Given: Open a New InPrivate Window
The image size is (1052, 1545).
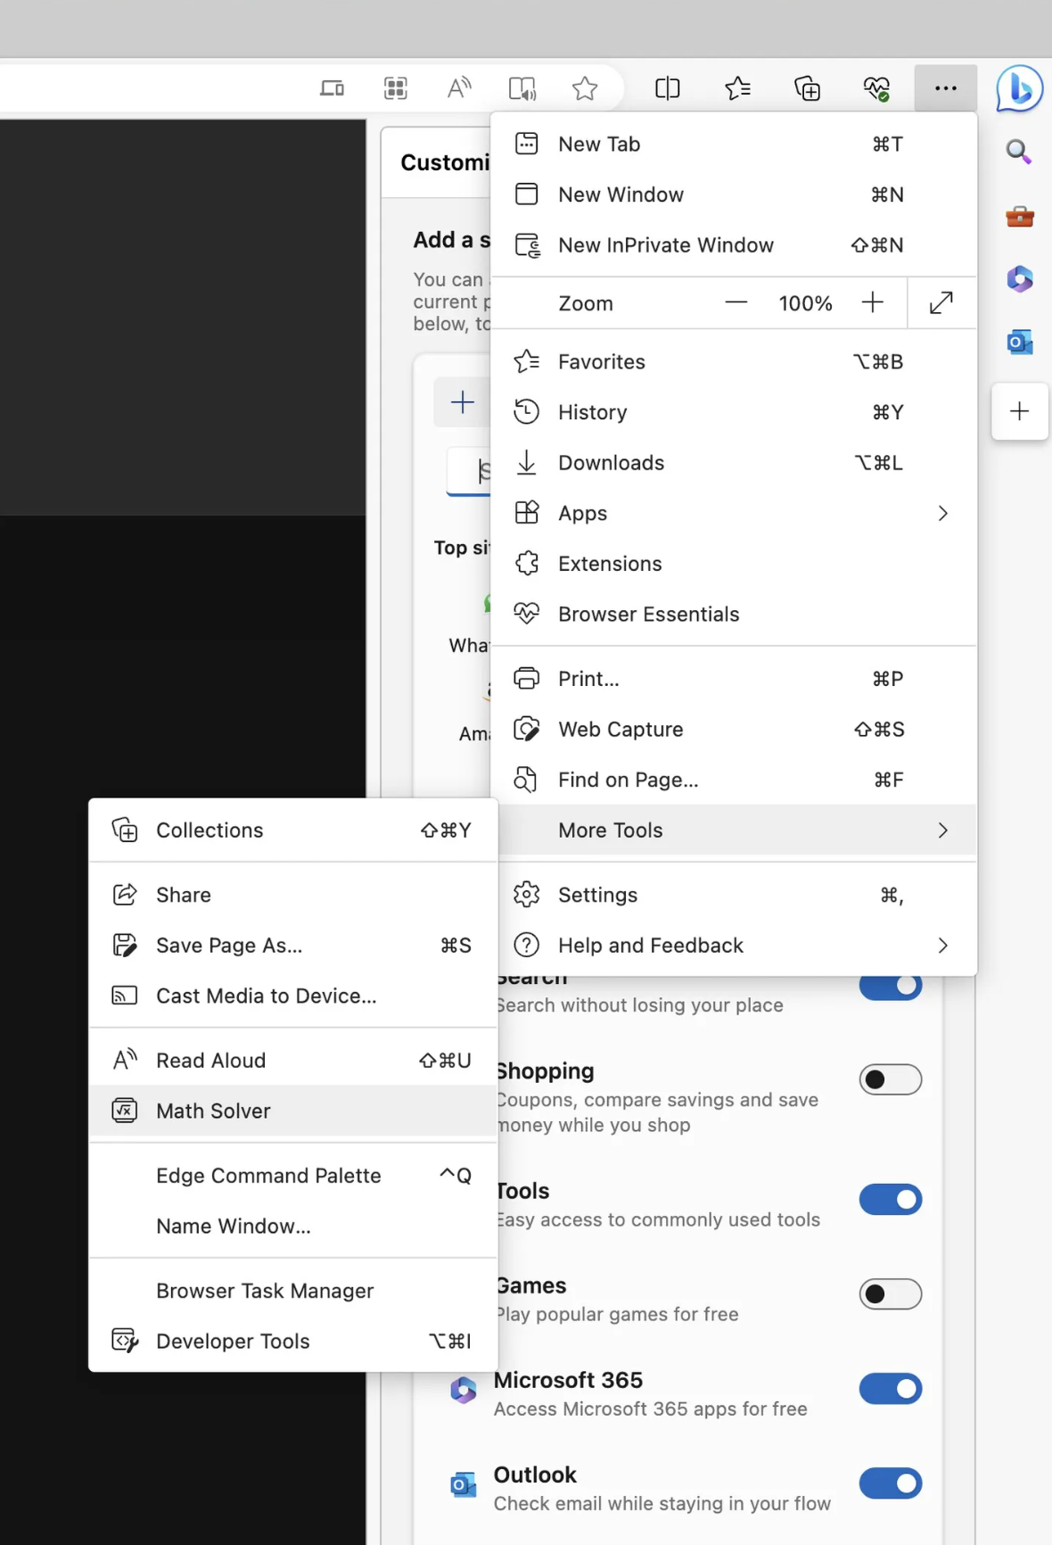Looking at the screenshot, I should pos(734,245).
